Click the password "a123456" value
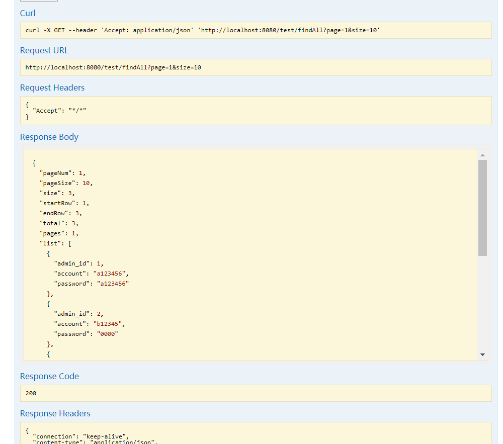Screen dimensions: 503x444 pos(113,284)
